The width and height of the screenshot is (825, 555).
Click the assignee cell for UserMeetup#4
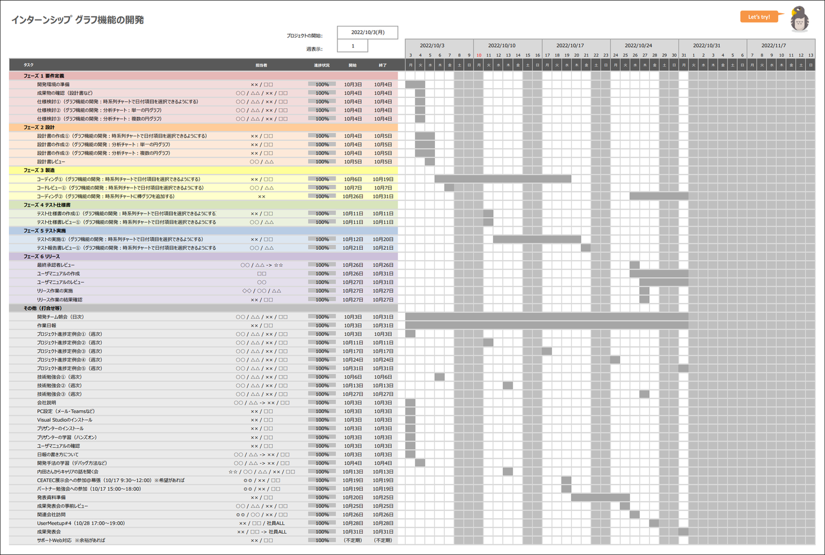click(x=261, y=523)
